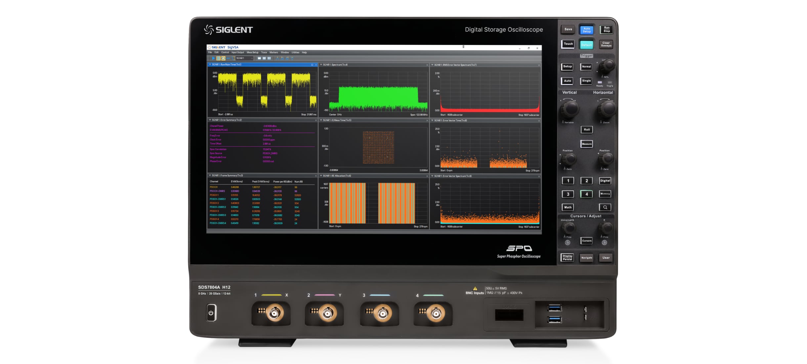Open the Markers menu

pos(274,52)
